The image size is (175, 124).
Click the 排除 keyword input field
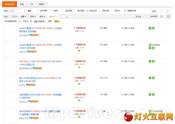tap(14, 11)
